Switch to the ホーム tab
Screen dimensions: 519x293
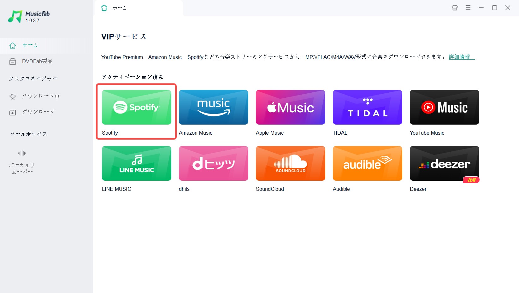click(x=120, y=8)
